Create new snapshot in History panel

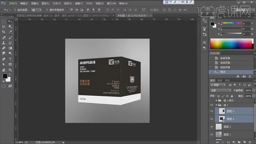[244, 76]
